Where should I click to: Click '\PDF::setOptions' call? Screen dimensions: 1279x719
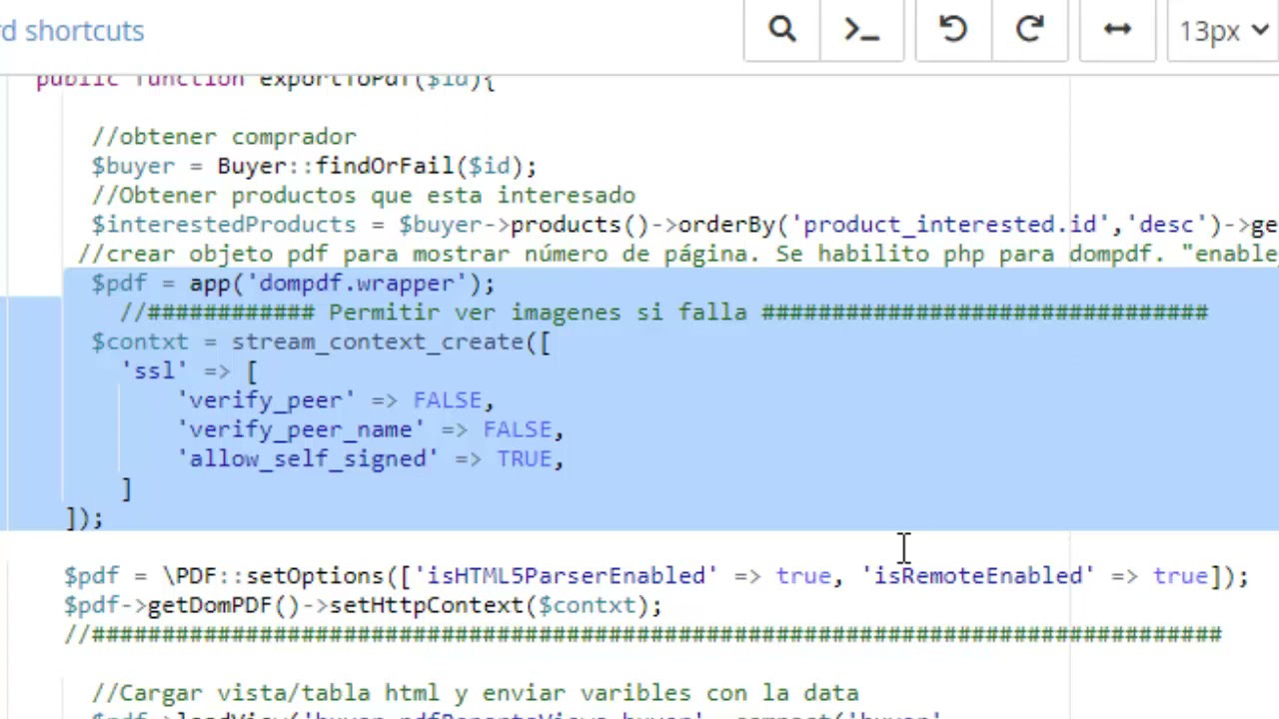pos(272,576)
